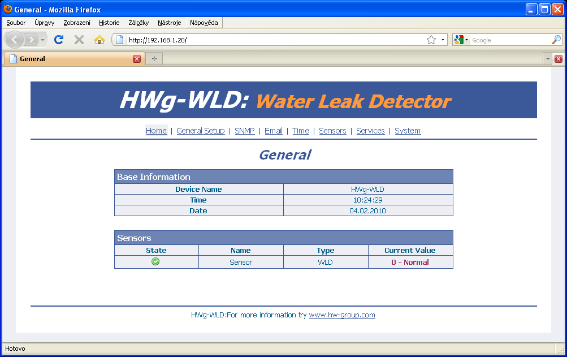Open the Zobrazení menu
Viewport: 567px width, 357px height.
(77, 23)
